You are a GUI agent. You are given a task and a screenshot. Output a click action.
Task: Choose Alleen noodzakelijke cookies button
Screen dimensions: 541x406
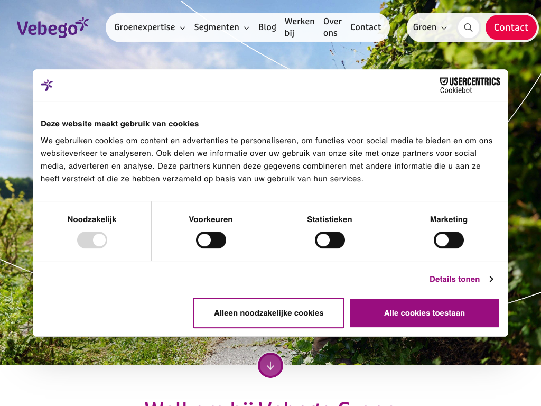click(x=268, y=313)
